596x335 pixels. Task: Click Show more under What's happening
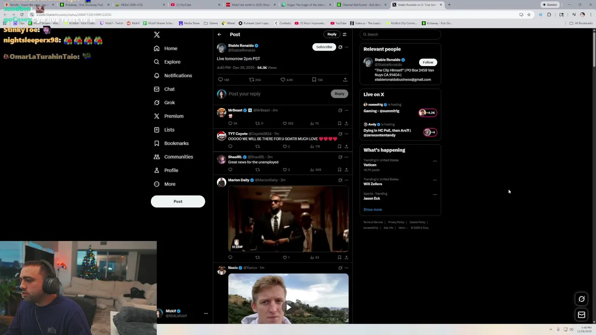click(372, 209)
